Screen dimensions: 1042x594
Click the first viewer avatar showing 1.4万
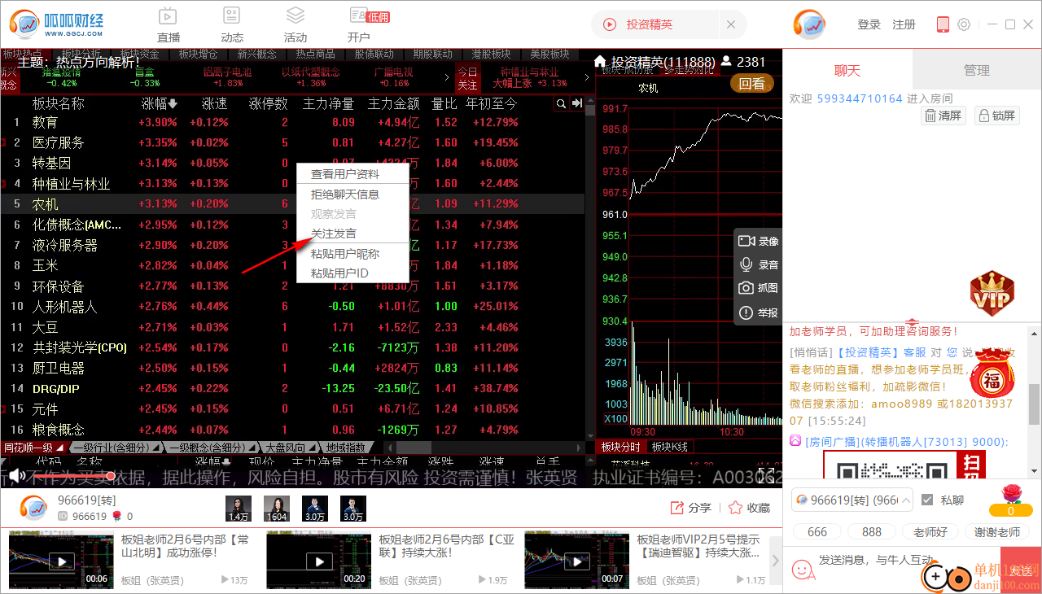(239, 509)
